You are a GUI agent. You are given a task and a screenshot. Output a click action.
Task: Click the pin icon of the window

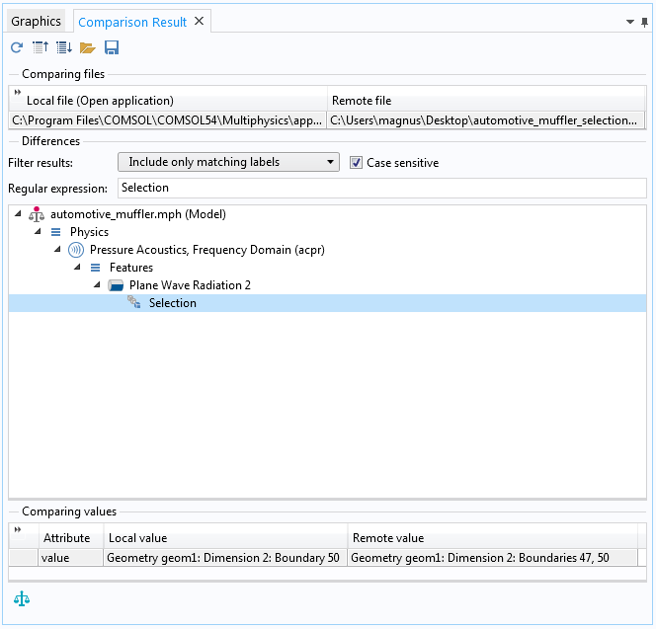point(645,22)
